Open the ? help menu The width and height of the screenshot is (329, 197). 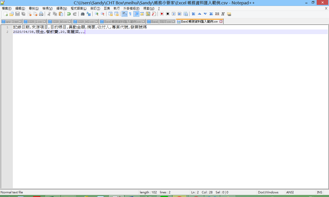point(159,8)
